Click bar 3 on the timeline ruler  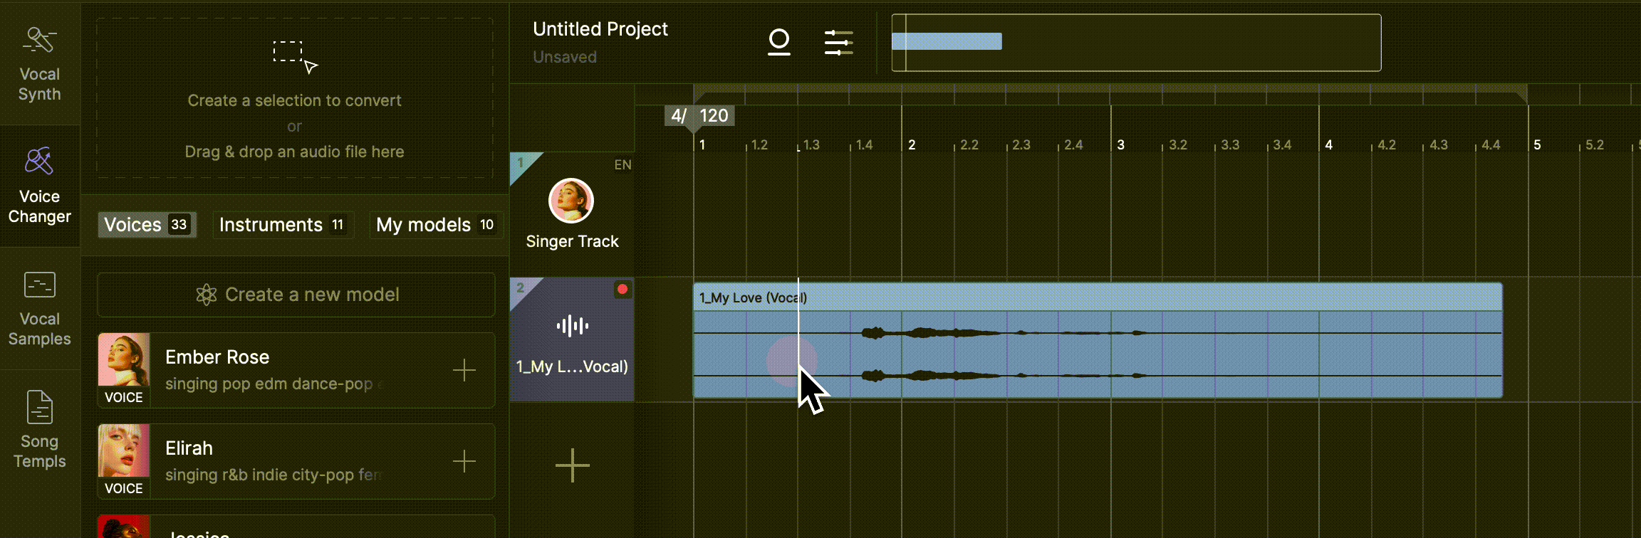[x=1120, y=144]
